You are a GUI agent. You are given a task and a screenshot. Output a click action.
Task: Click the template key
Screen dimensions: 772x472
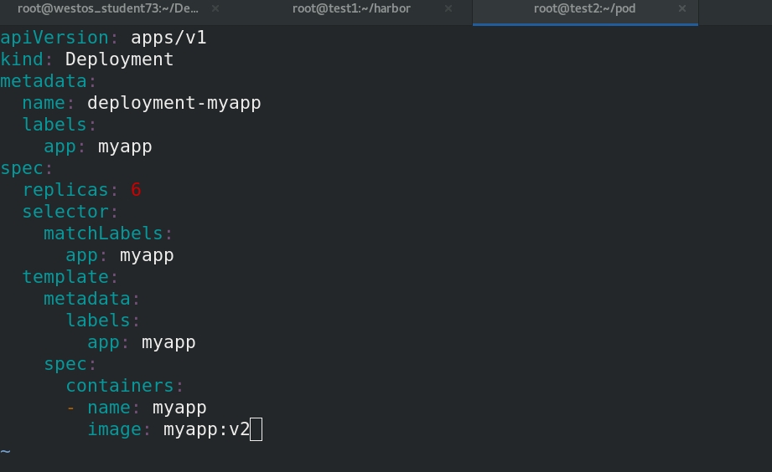pyautogui.click(x=65, y=277)
